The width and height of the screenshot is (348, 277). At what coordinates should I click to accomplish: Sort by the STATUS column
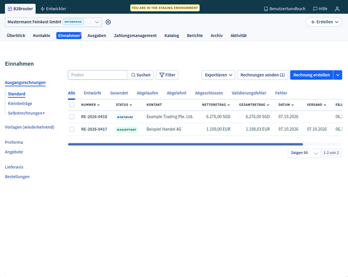124,105
